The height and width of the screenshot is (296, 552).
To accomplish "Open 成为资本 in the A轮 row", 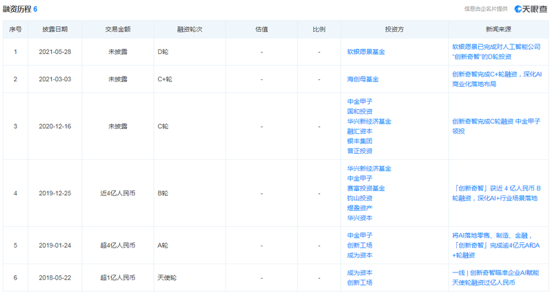I will tap(359, 255).
